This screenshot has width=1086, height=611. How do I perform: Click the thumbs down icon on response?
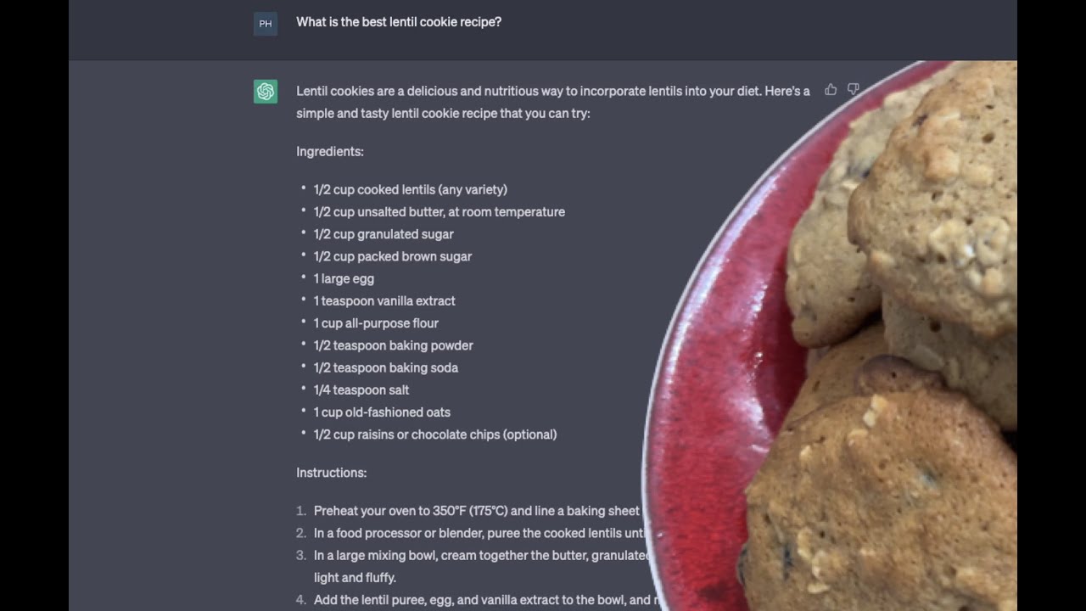[x=854, y=89]
